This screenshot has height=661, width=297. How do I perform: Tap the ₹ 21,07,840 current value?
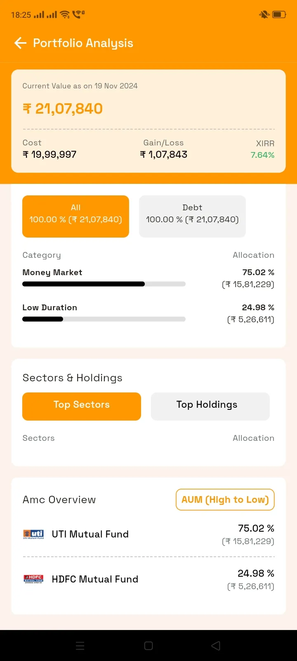coord(63,109)
